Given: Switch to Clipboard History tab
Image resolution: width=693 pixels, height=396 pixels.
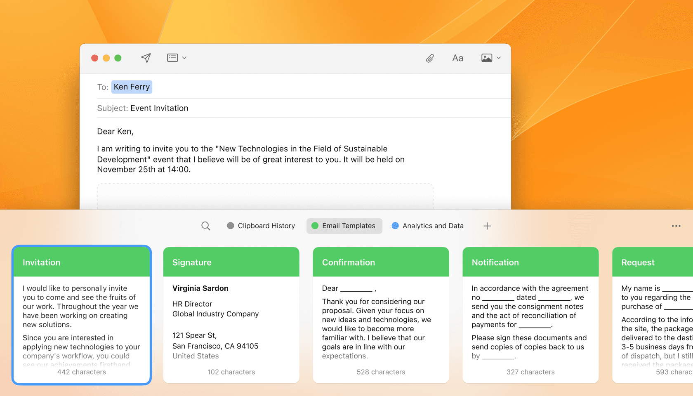Looking at the screenshot, I should [x=261, y=226].
